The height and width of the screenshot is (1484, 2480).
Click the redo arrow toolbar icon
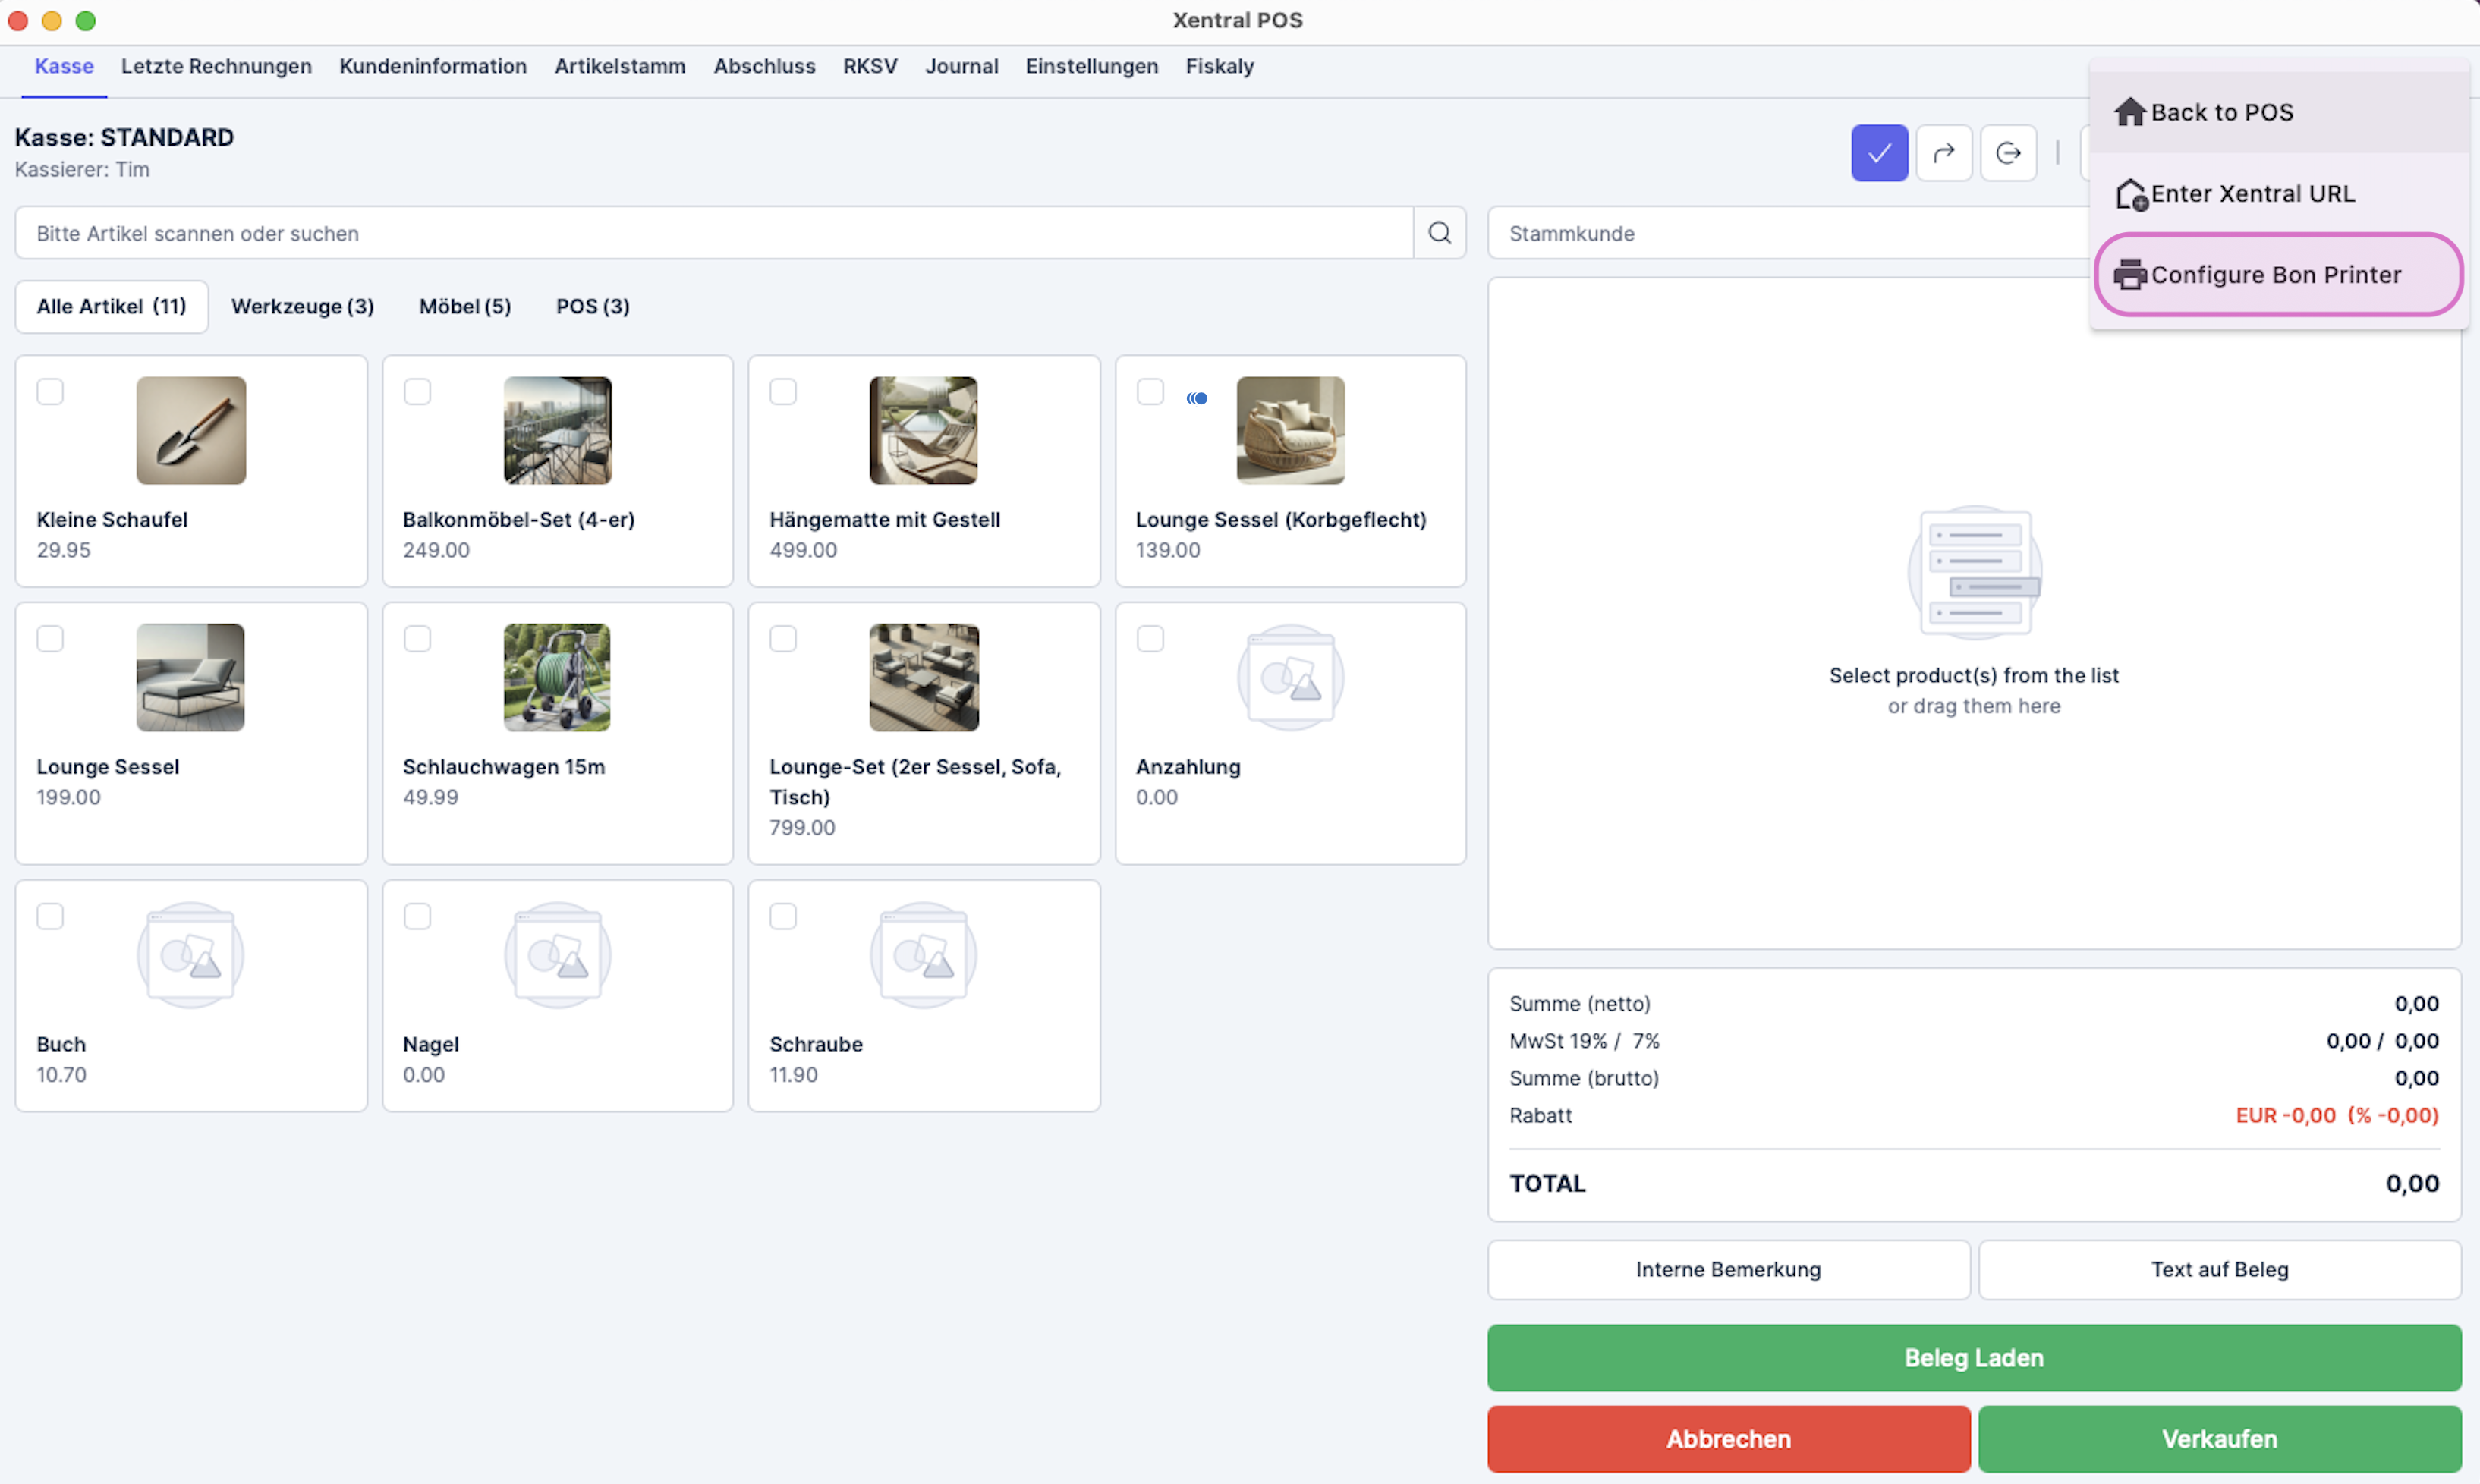[x=1944, y=152]
